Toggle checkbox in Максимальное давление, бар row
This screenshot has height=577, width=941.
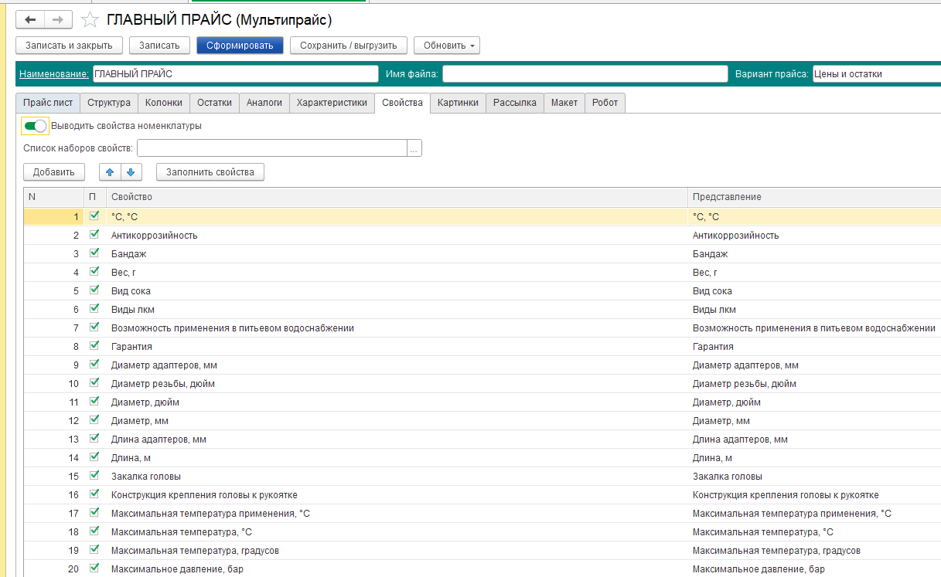click(x=95, y=569)
